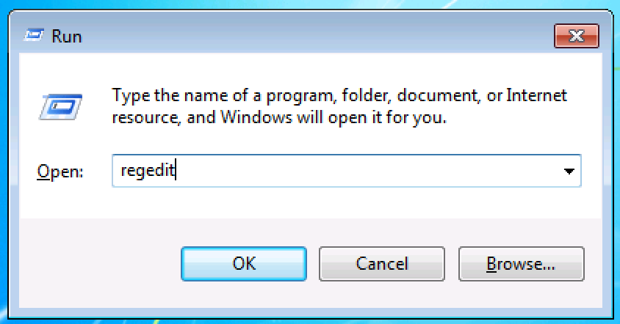Click the small Run icon in title bar

pyautogui.click(x=34, y=35)
